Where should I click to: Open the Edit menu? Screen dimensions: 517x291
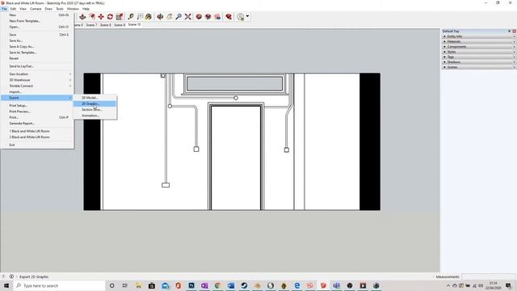[13, 9]
